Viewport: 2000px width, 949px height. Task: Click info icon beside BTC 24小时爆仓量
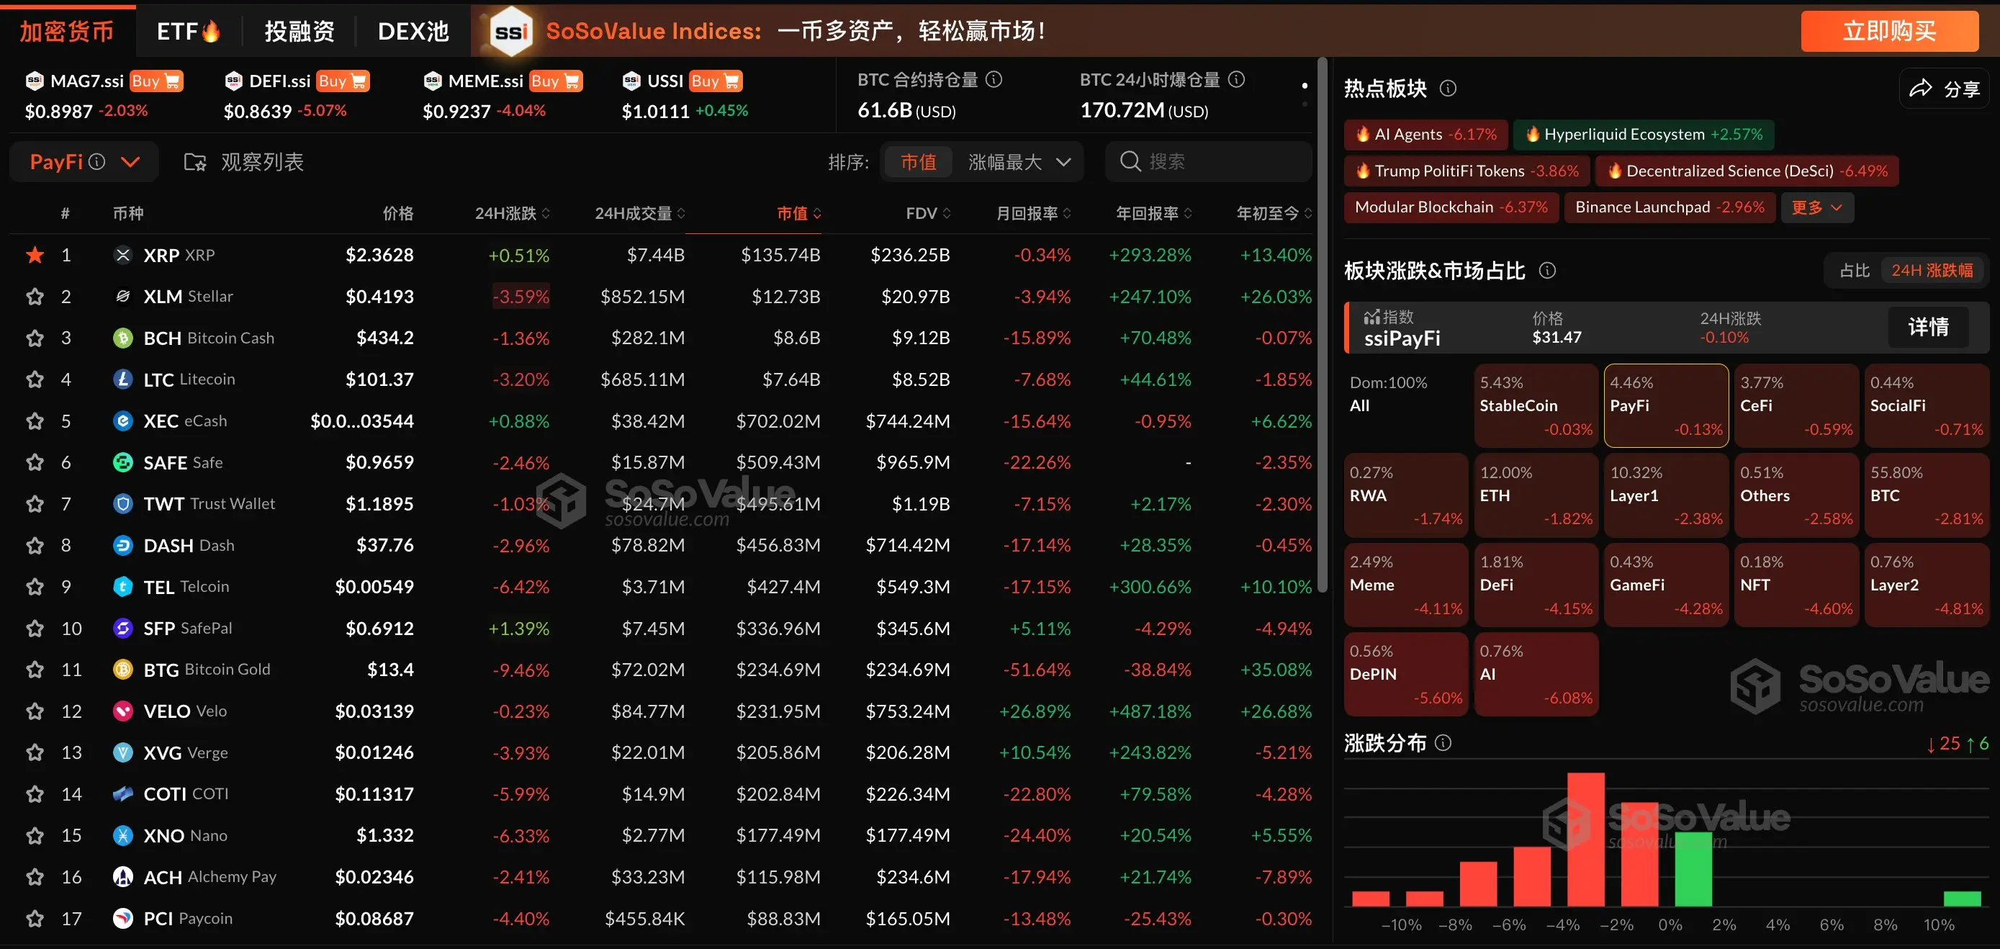(x=1237, y=79)
